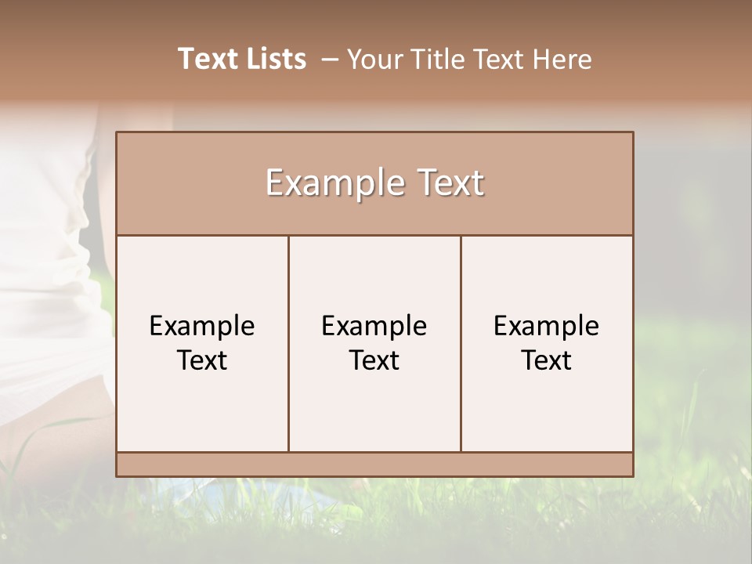This screenshot has width=752, height=564.
Task: Click the "Your Title Text Here" subtitle
Action: click(469, 60)
